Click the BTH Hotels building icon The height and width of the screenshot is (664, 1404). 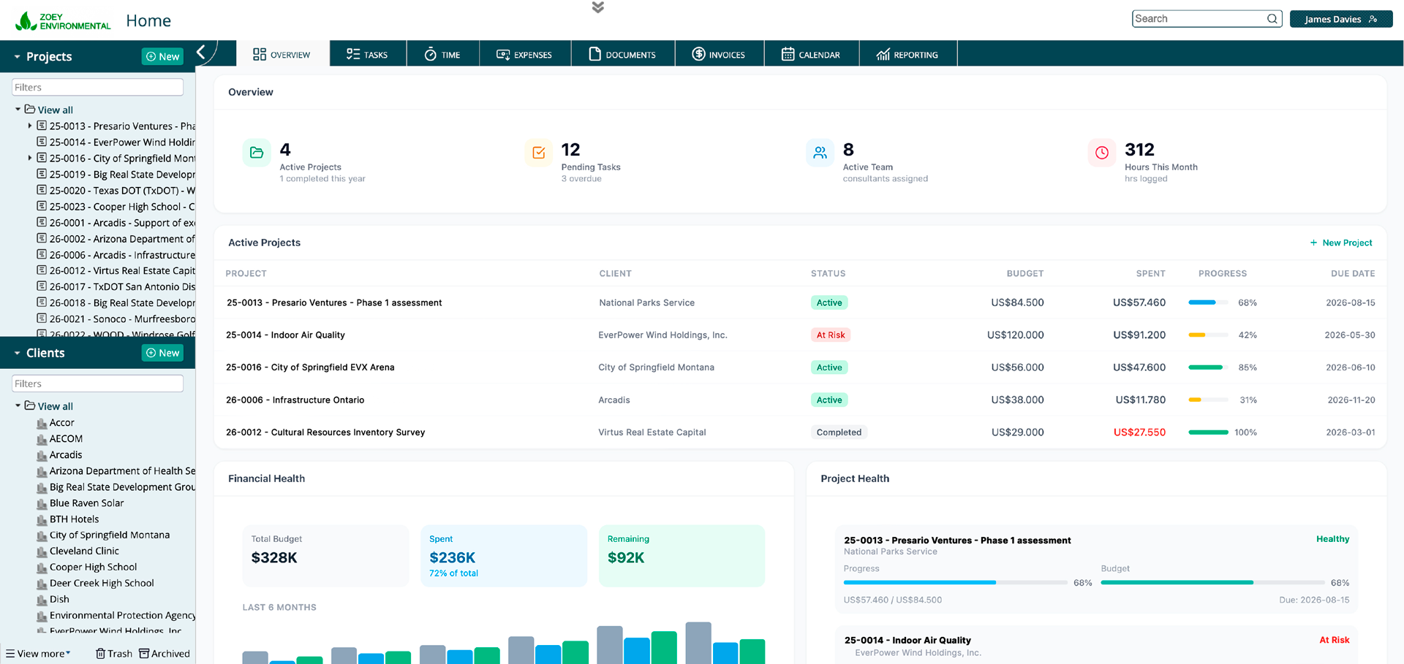[x=42, y=519]
